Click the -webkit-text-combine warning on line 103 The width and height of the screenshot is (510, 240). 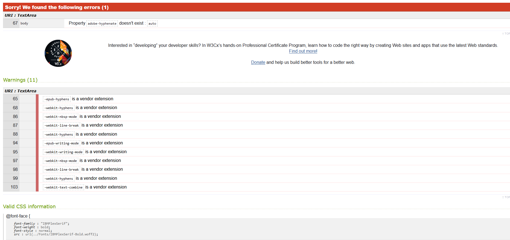tap(63, 187)
